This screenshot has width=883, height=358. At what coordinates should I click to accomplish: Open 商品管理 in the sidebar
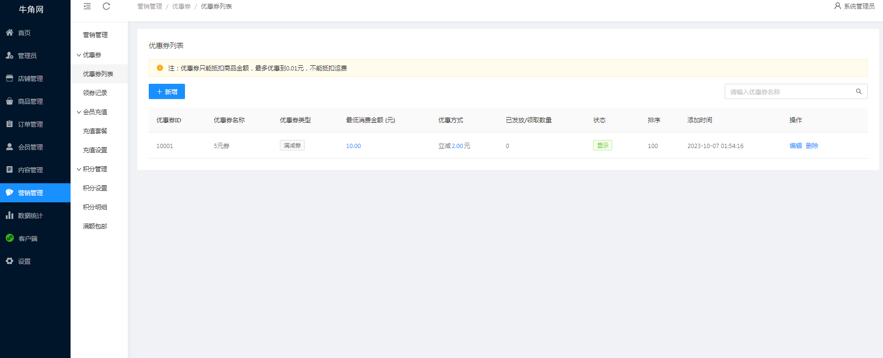coord(30,101)
